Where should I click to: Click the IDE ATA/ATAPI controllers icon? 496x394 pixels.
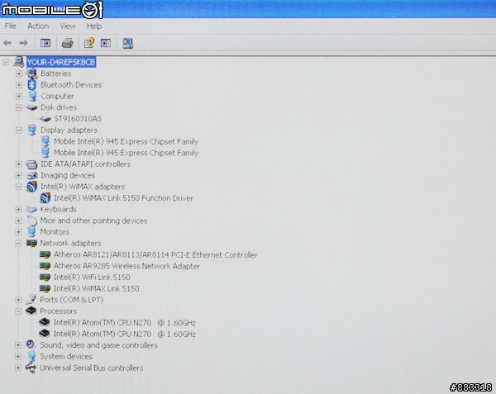pyautogui.click(x=32, y=164)
